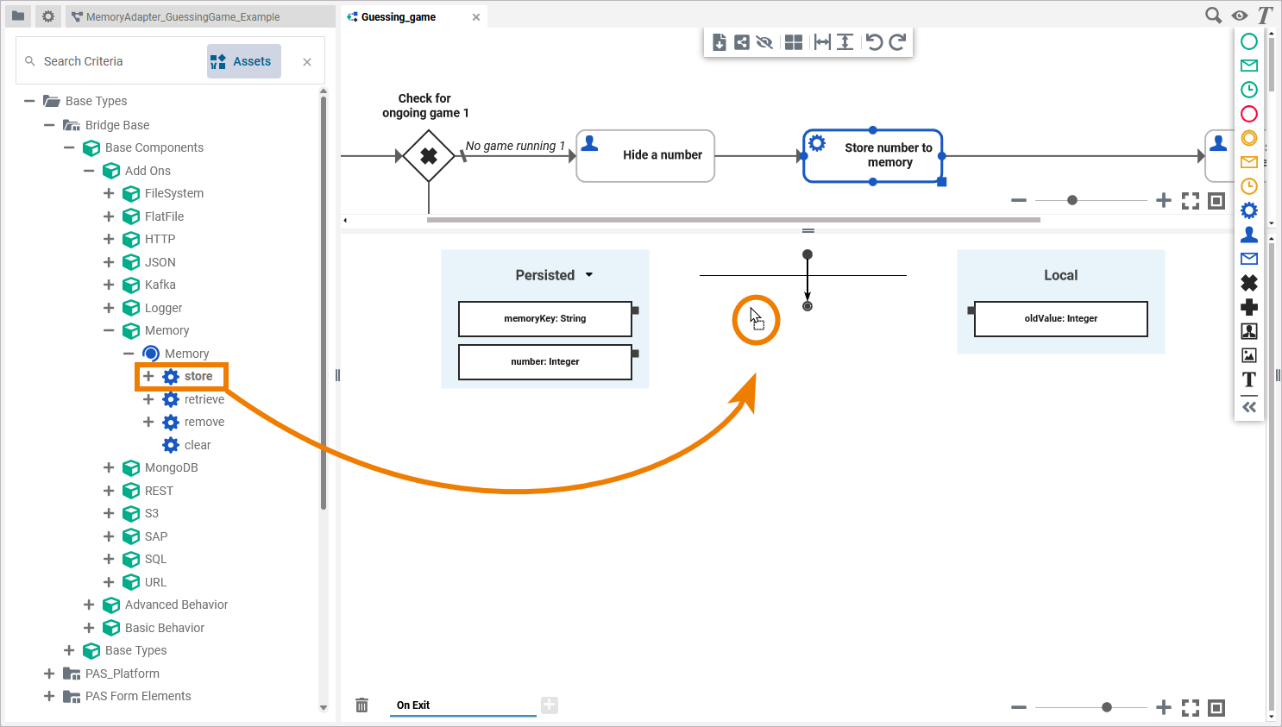Choose the black X exclusive gateway element
1282x727 pixels.
coord(1248,283)
